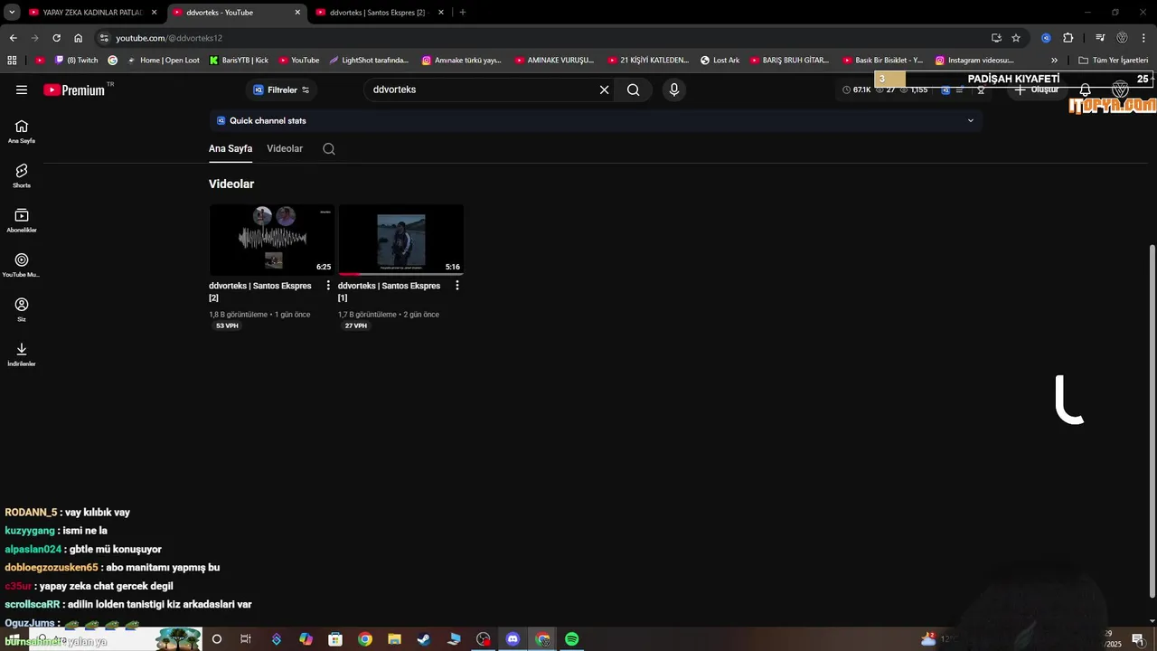Click the ddvorteks search input field
This screenshot has width=1157, height=651.
tap(482, 90)
